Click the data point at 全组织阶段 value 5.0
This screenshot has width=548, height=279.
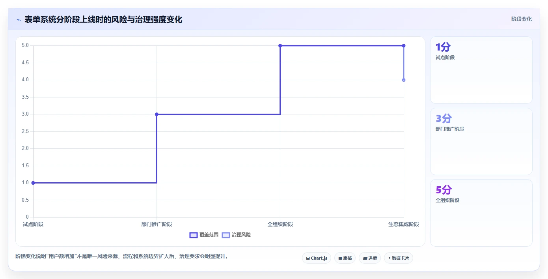[x=280, y=46]
